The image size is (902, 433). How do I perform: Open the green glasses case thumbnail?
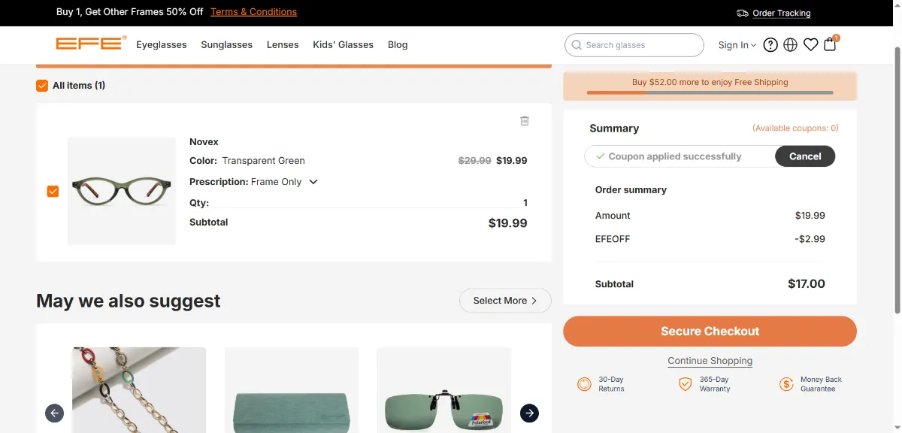coord(292,389)
